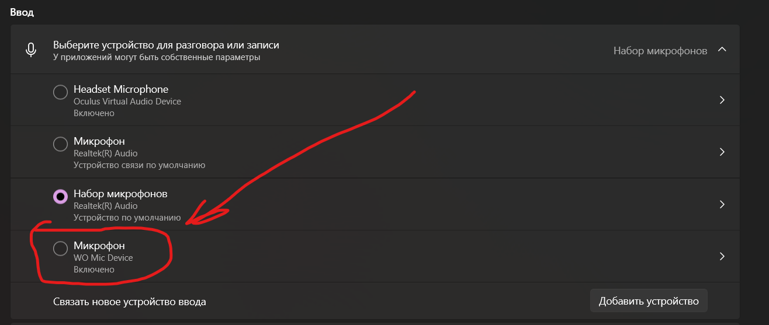The width and height of the screenshot is (769, 325).
Task: Click the microphone icon in the input header
Action: coord(31,50)
